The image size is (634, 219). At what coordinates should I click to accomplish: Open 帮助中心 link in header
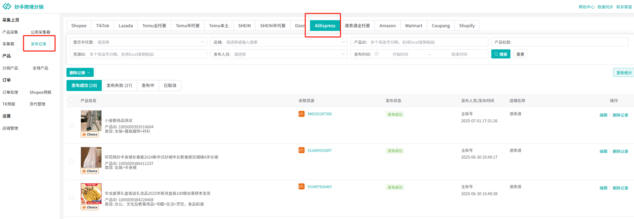click(586, 7)
